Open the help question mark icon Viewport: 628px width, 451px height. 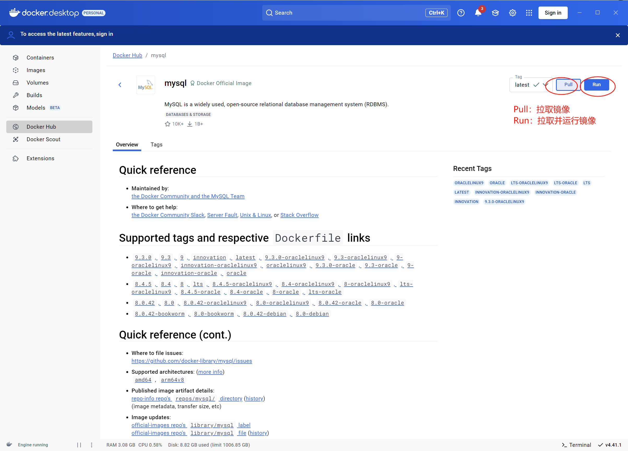(461, 13)
